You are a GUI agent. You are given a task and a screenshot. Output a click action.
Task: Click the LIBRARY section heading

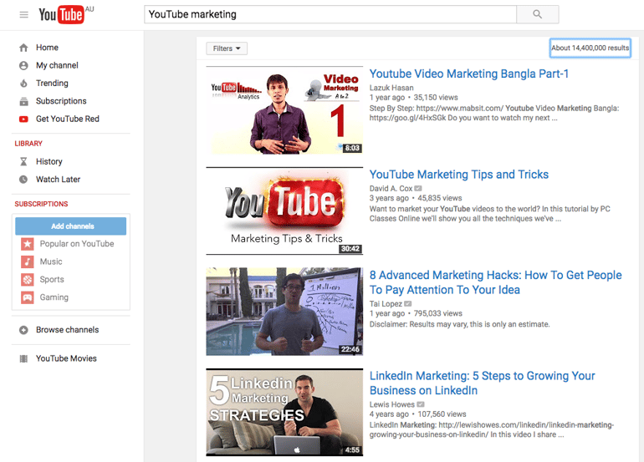click(x=28, y=144)
